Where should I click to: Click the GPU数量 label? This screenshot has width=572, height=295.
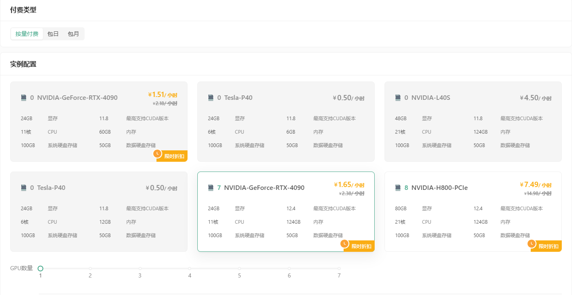tap(22, 268)
